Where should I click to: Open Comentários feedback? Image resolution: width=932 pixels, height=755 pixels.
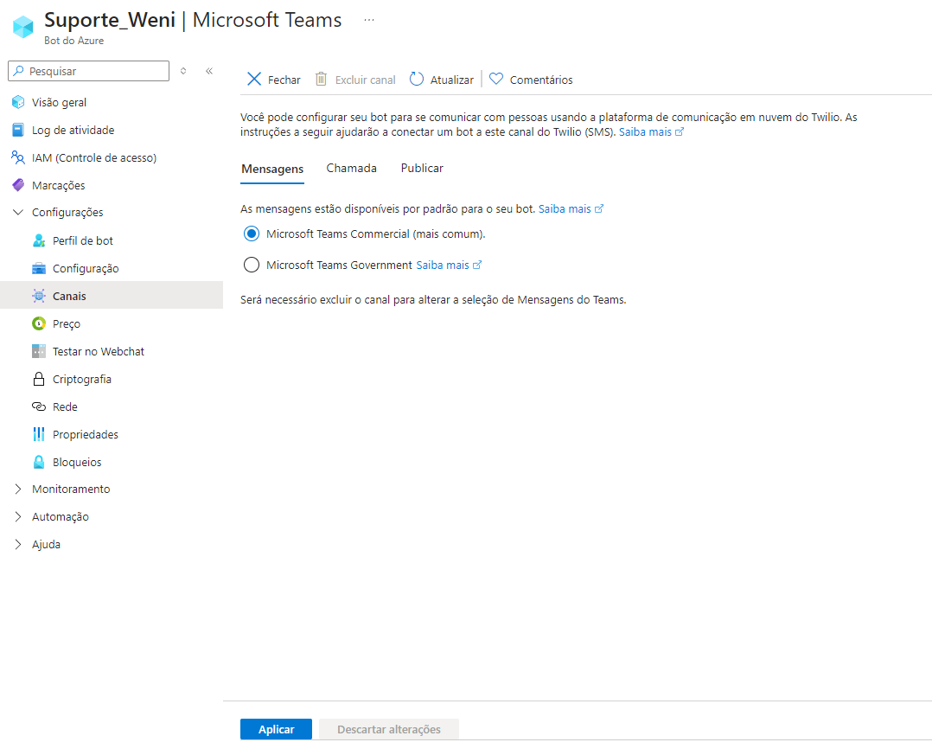click(531, 79)
